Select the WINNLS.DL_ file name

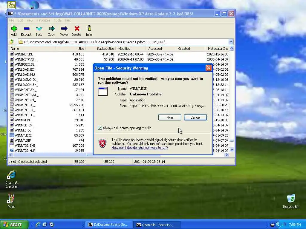pos(24,130)
